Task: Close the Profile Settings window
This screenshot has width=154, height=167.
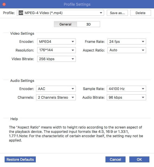Action: 4,4
